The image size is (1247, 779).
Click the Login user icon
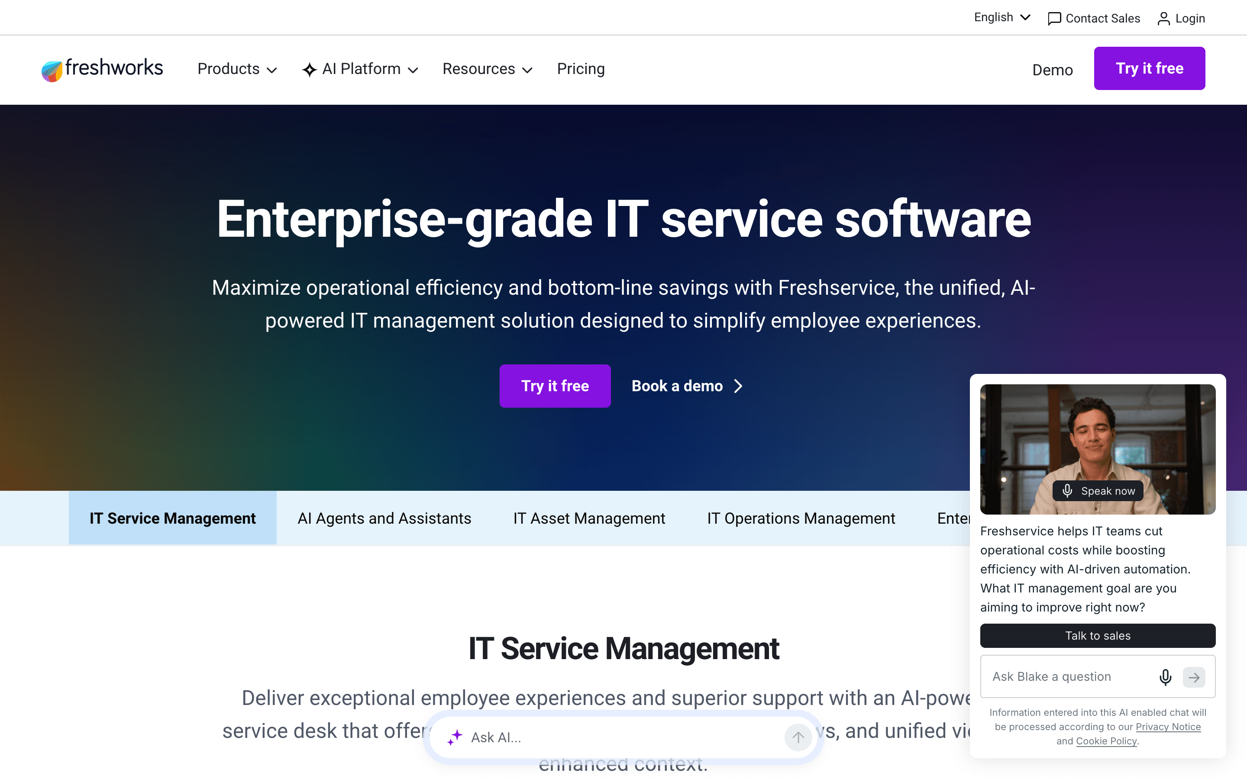tap(1163, 19)
